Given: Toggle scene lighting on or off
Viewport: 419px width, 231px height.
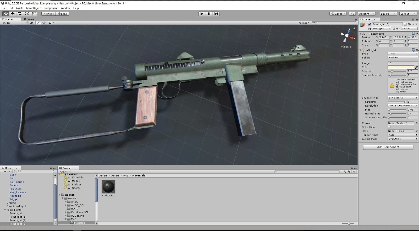Looking at the screenshot, I should [x=38, y=23].
